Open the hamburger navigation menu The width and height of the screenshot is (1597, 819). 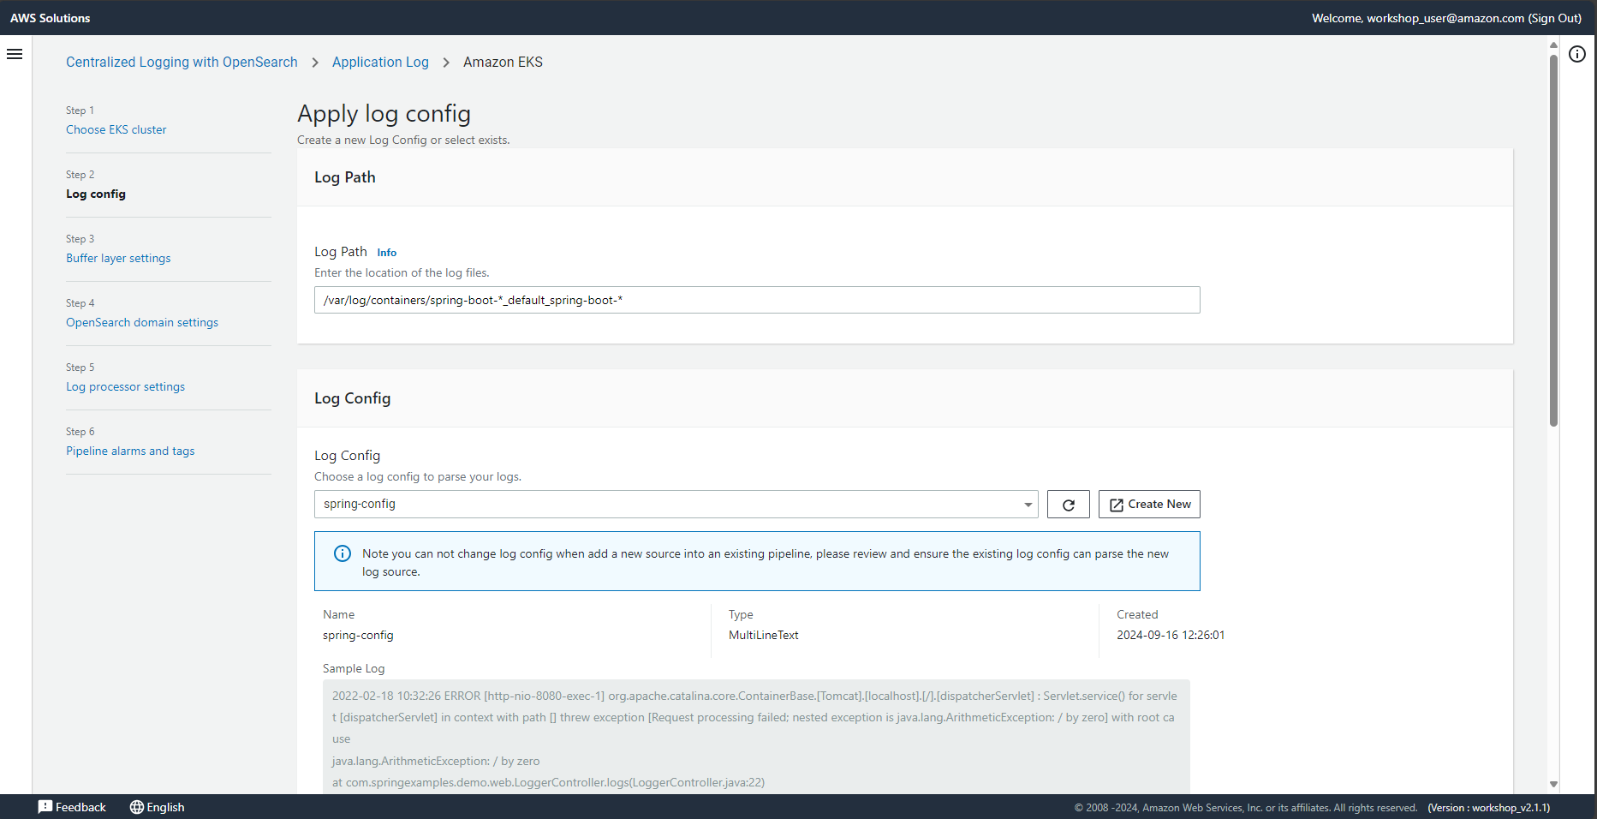[x=15, y=54]
